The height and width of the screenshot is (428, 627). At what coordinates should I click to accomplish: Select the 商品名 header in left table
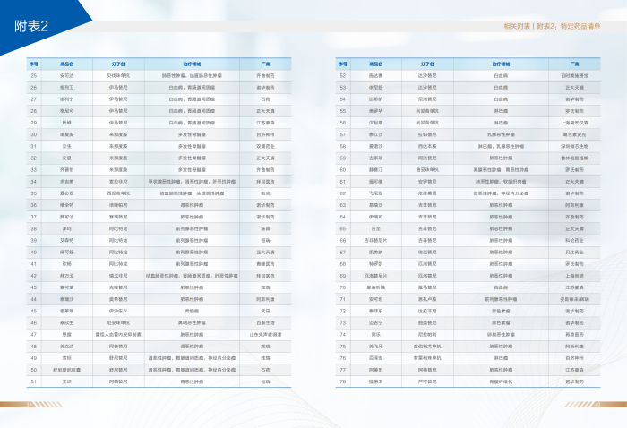67,64
